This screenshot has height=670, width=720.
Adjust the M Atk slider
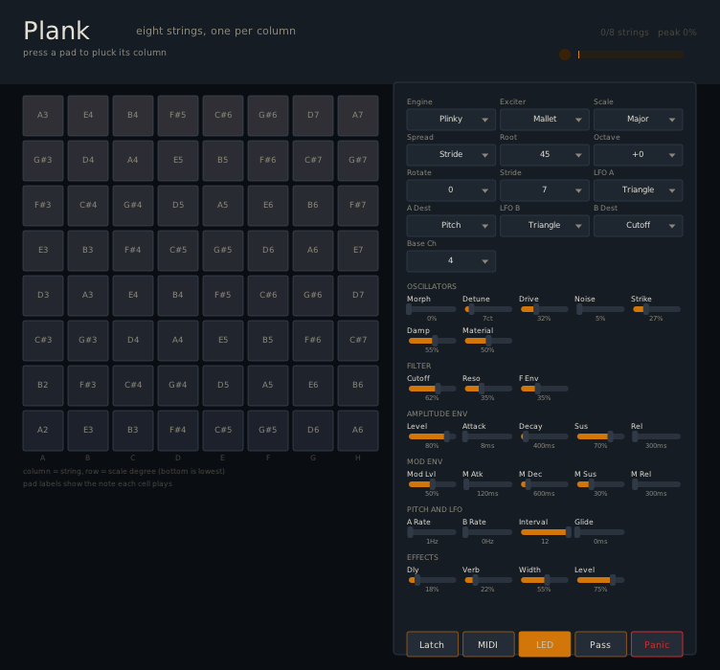[x=487, y=484]
